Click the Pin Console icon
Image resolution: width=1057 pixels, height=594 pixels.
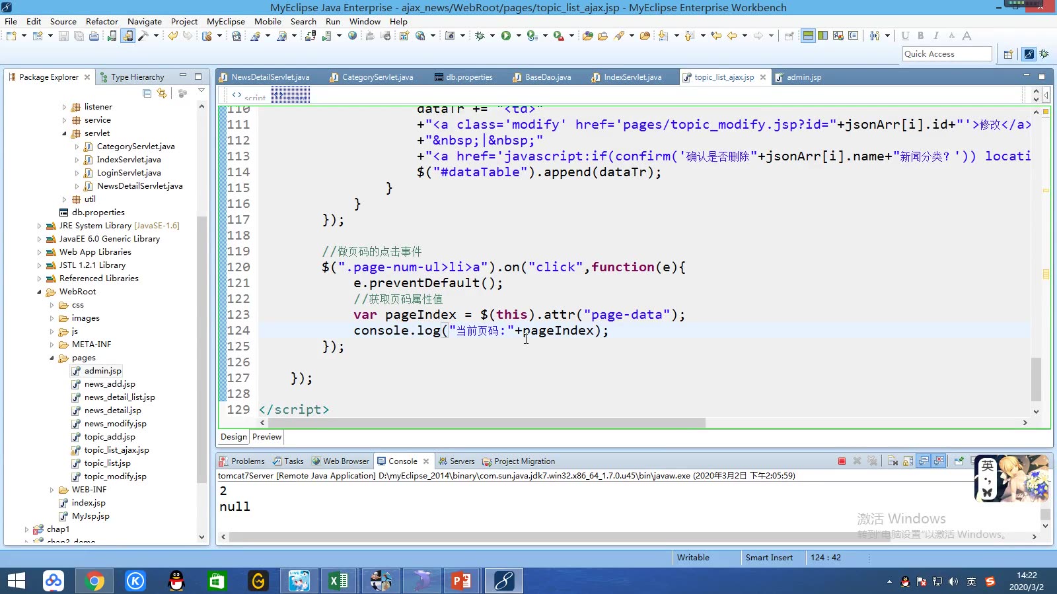click(x=959, y=461)
